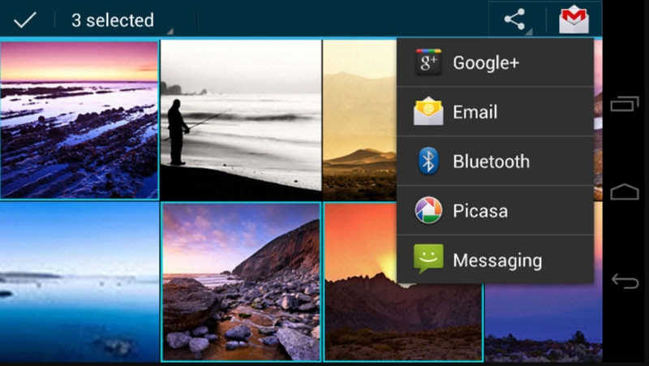Choose Google+ in share menu

click(495, 62)
